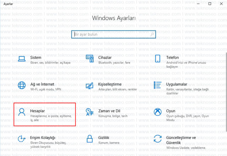The image size is (227, 156).
Task: Click the Erişim Kolaylığı icon
Action: [22, 139]
